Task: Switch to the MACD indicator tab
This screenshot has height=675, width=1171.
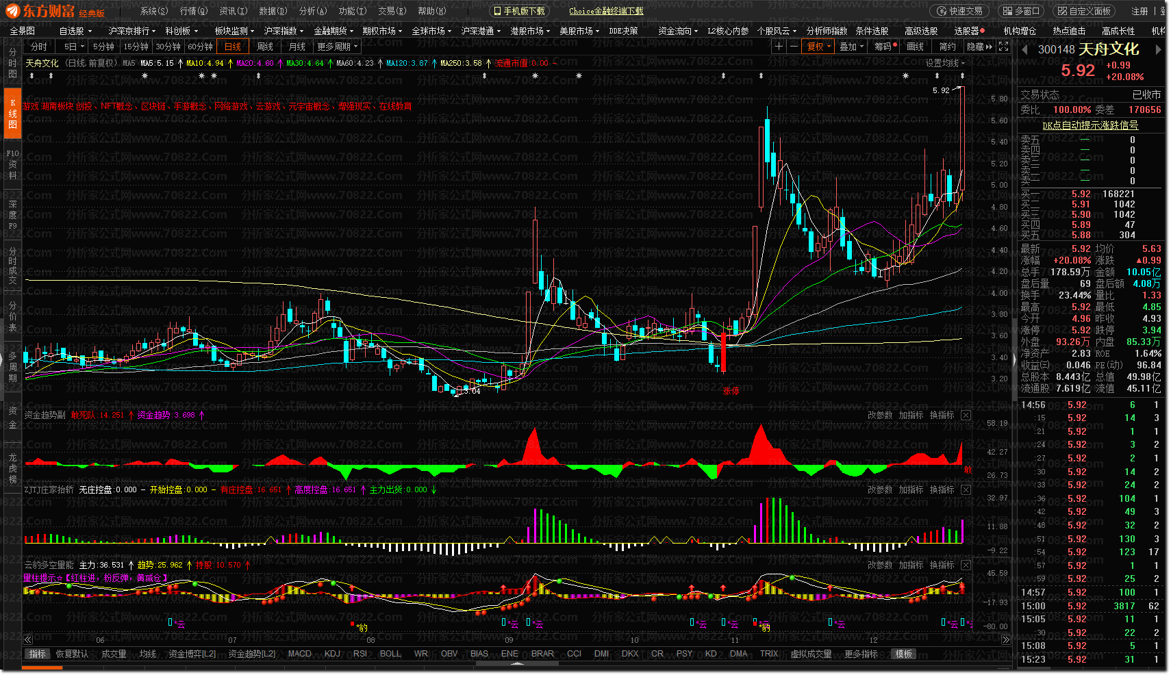Action: tap(299, 654)
